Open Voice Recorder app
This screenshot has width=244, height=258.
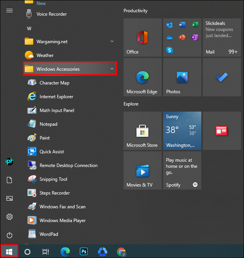(x=70, y=14)
